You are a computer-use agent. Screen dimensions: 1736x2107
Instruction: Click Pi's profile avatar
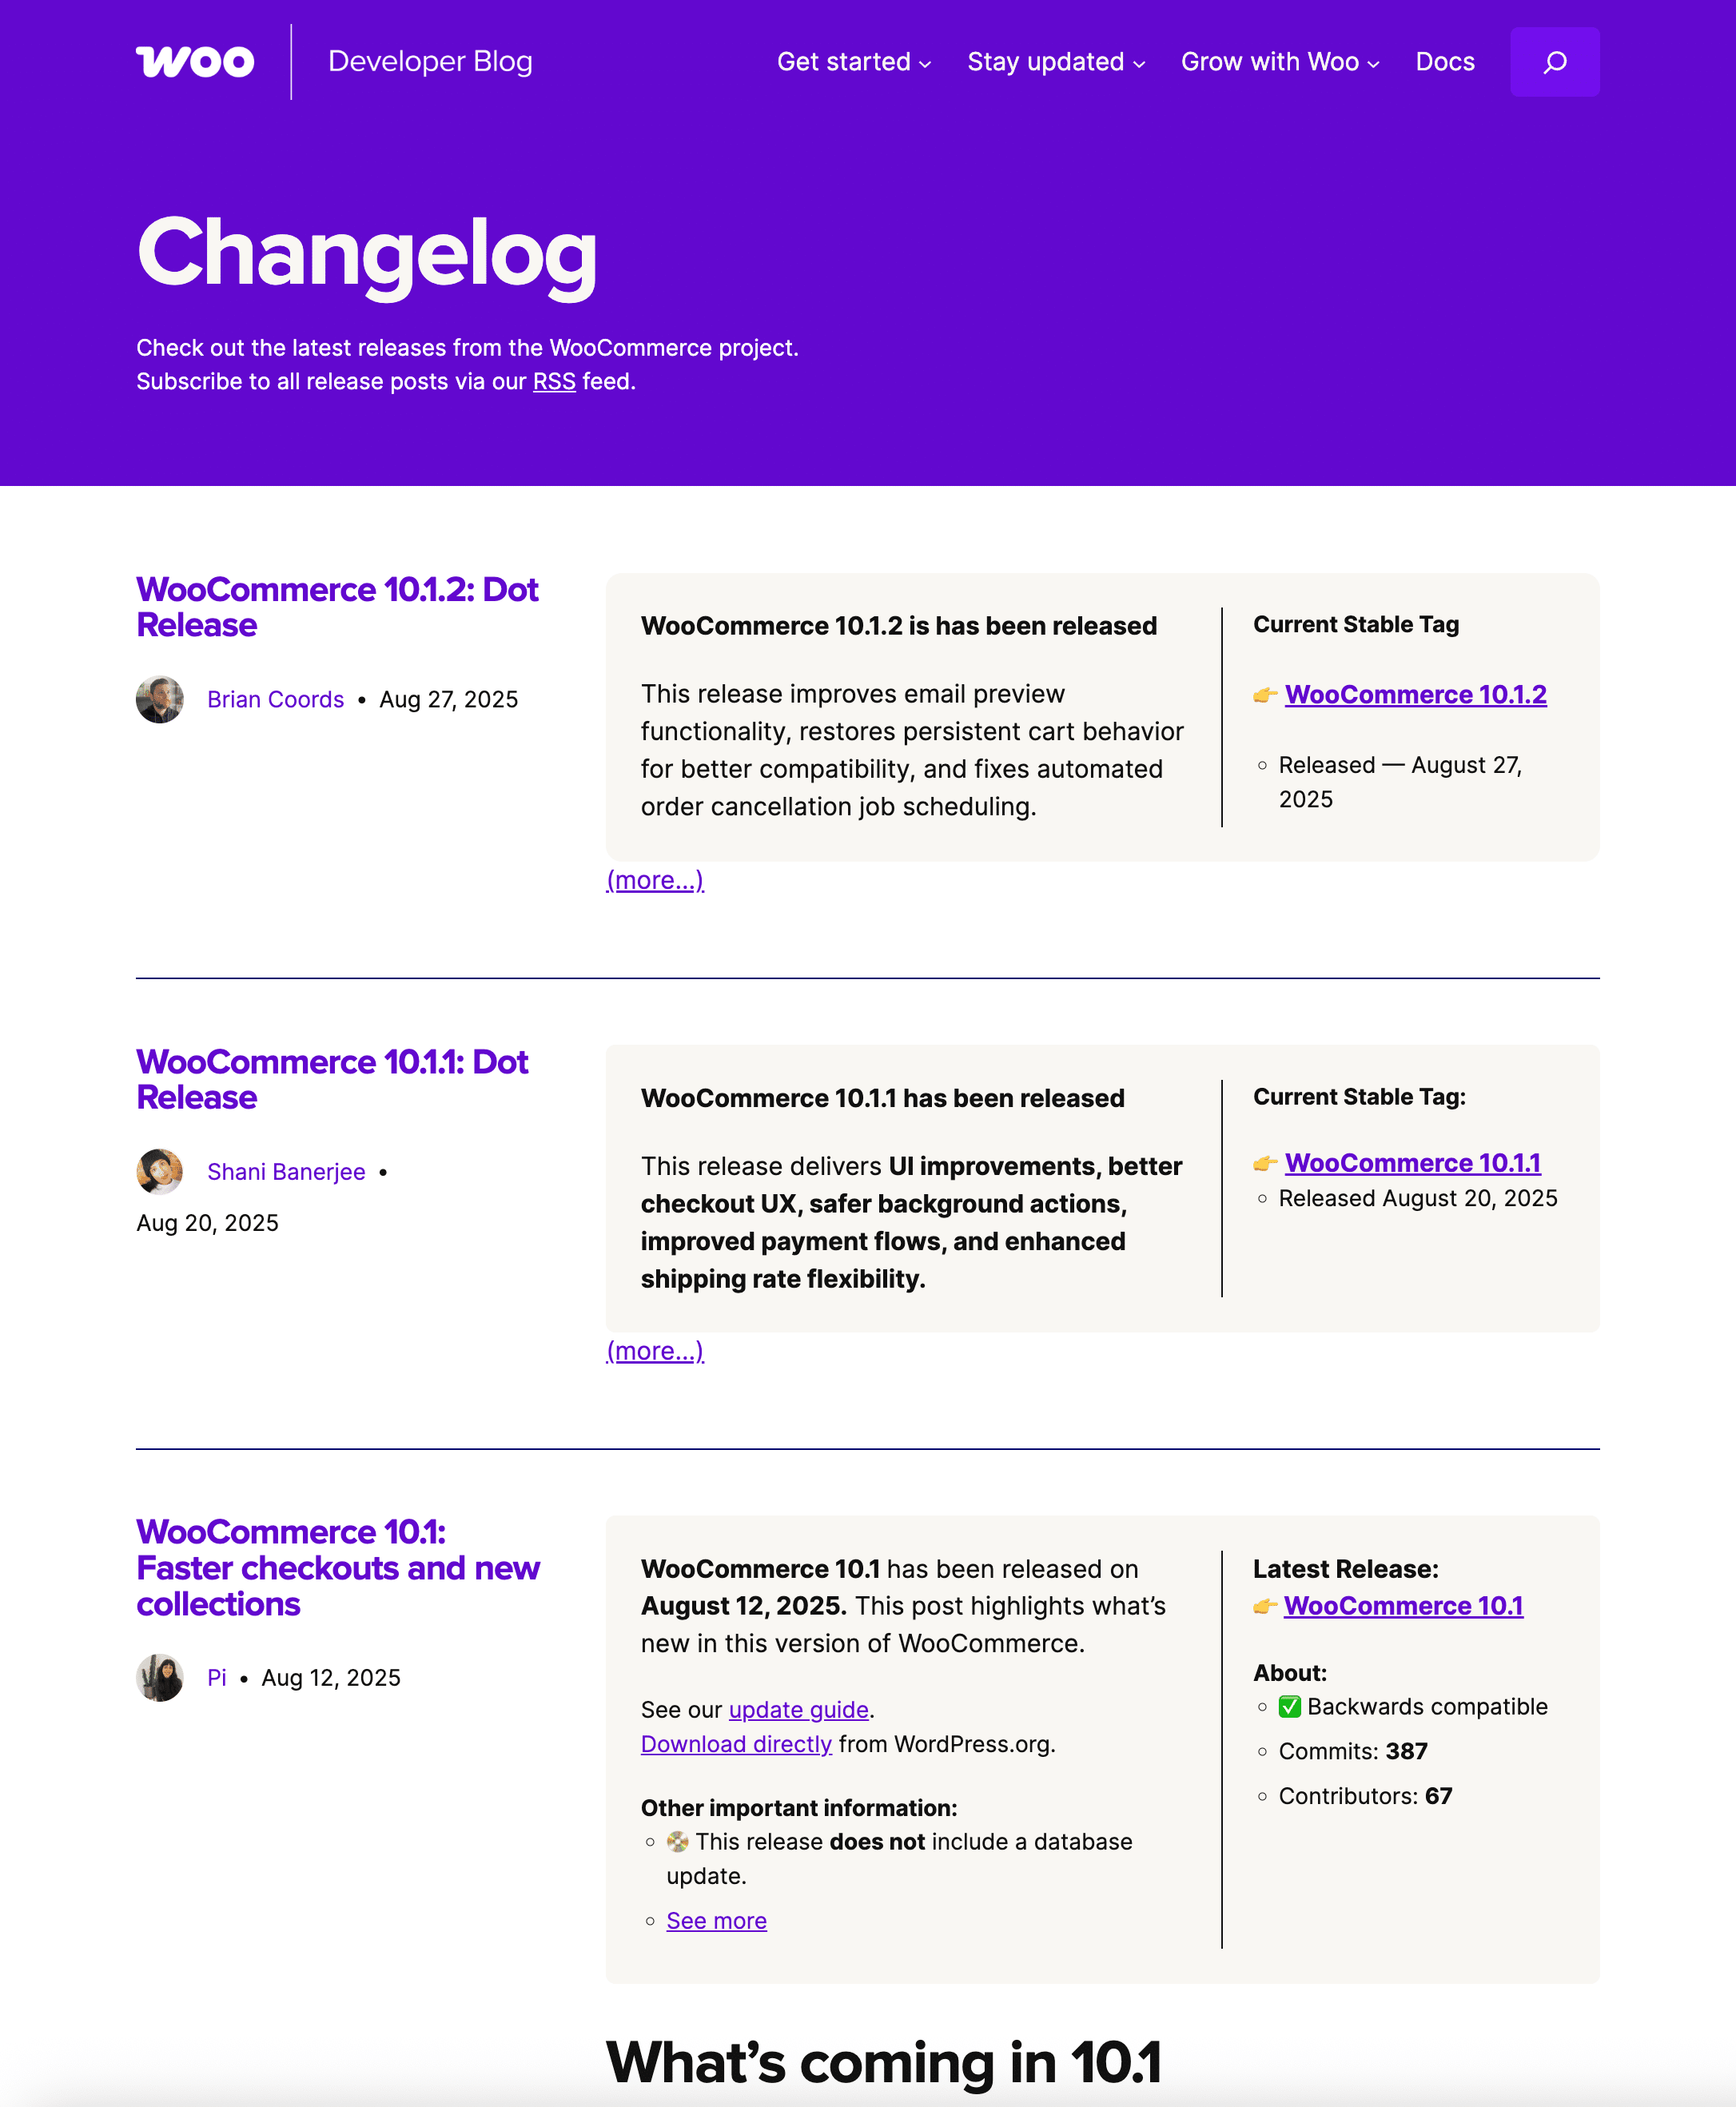pyautogui.click(x=160, y=1677)
